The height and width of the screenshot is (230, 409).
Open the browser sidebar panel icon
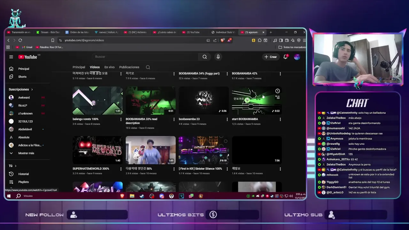(x=281, y=40)
